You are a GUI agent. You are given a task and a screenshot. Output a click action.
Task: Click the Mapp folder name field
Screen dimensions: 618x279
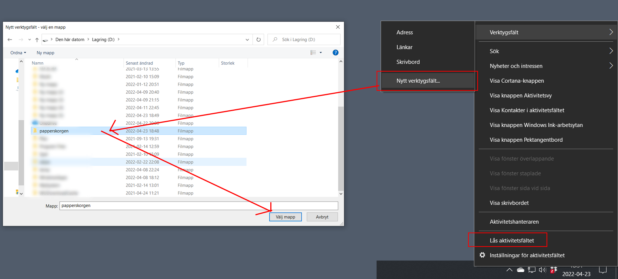point(199,206)
